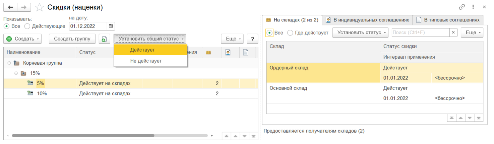The height and width of the screenshot is (144, 494).
Task: Open the three-dot options menu
Action: pyautogui.click(x=473, y=7)
